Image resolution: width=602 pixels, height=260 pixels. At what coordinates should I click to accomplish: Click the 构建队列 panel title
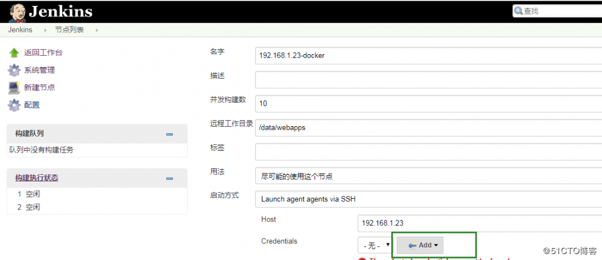click(29, 134)
